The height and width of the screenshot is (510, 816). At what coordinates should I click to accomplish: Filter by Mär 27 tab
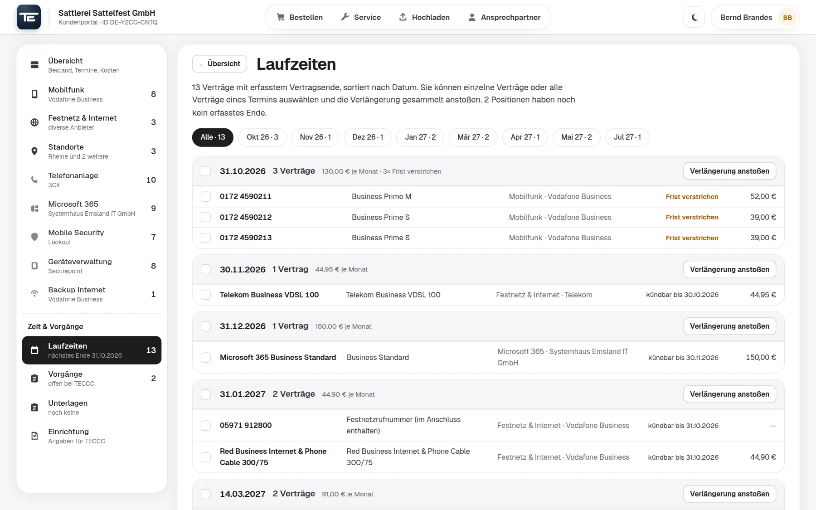point(473,137)
